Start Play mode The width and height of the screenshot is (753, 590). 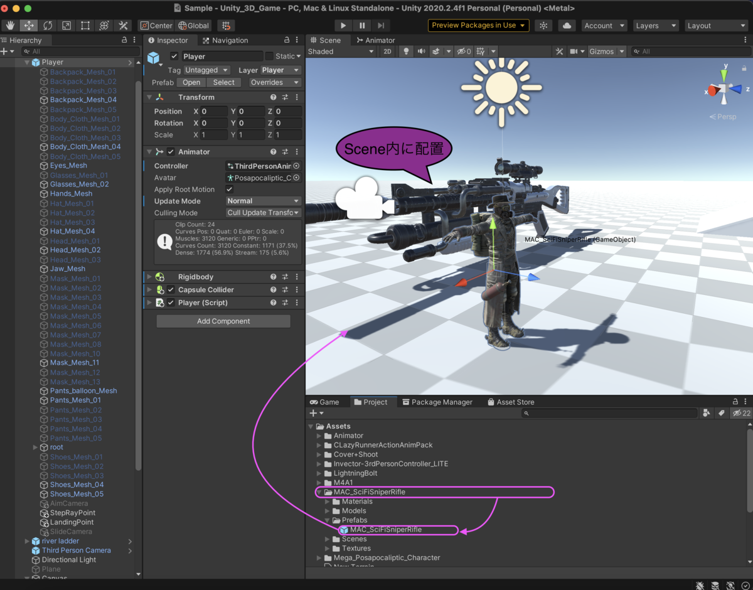pyautogui.click(x=343, y=26)
